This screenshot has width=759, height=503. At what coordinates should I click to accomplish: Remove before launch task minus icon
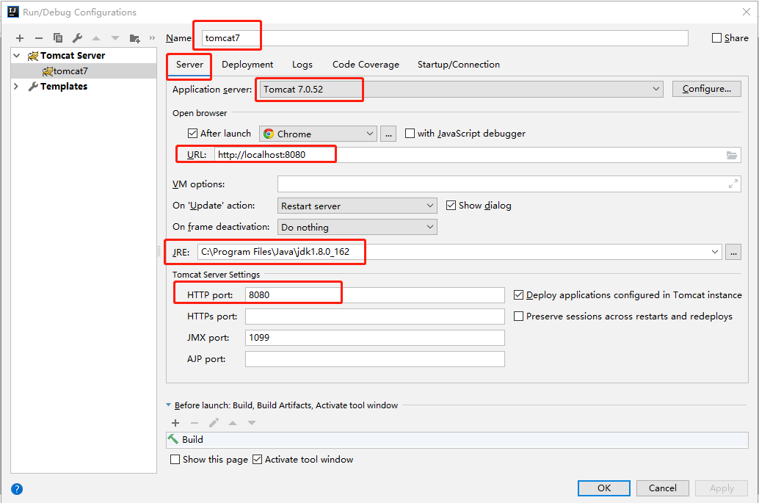click(195, 423)
